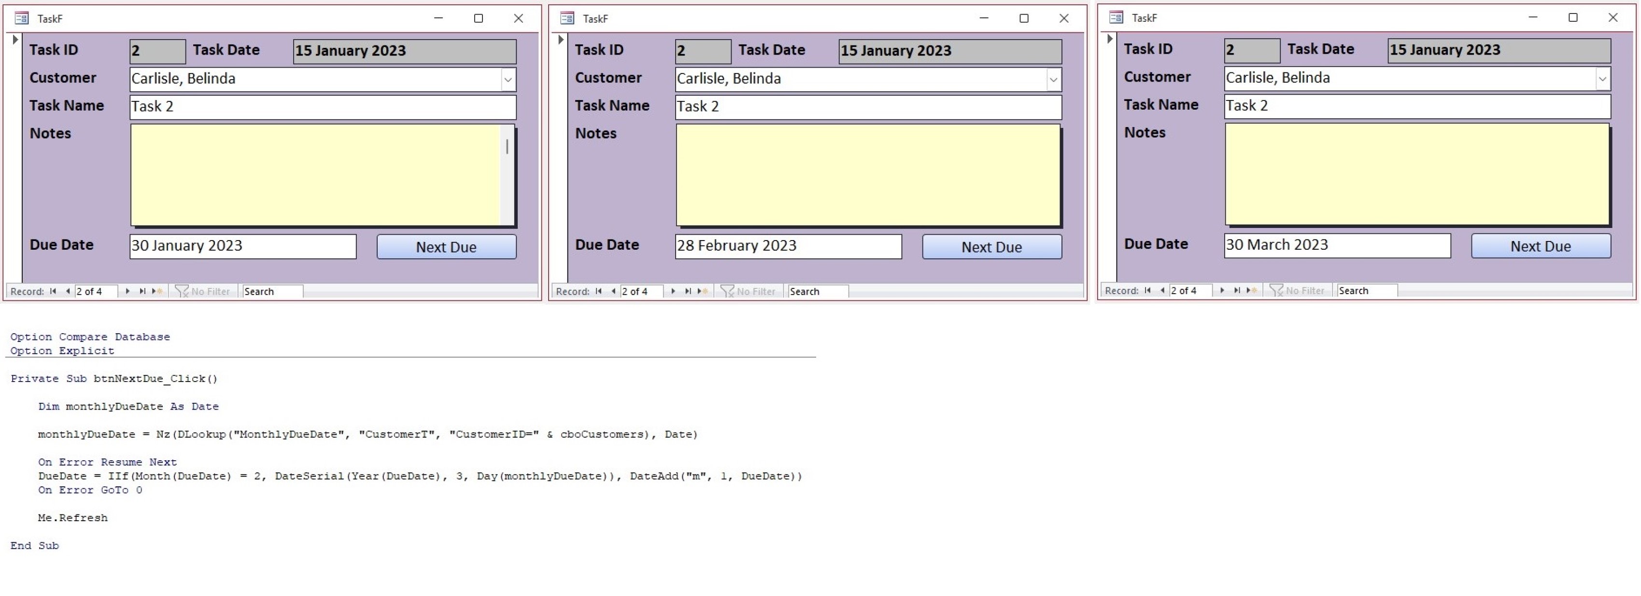1641x596 pixels.
Task: Toggle No Filter in leftmost navigation bar
Action: [x=202, y=291]
